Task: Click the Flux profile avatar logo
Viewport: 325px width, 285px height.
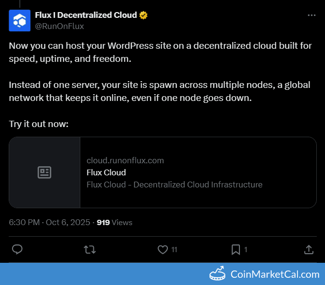Action: point(19,20)
